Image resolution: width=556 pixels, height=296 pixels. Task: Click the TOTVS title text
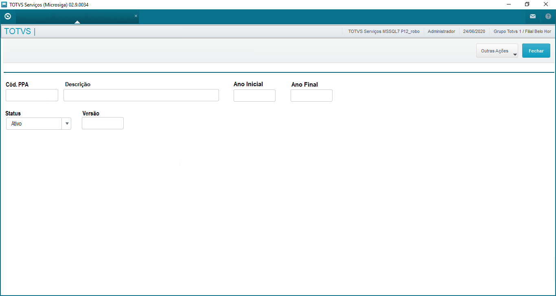pyautogui.click(x=18, y=31)
